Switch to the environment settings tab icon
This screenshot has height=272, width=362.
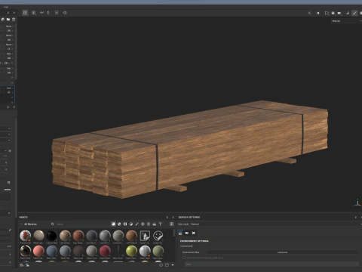click(180, 233)
